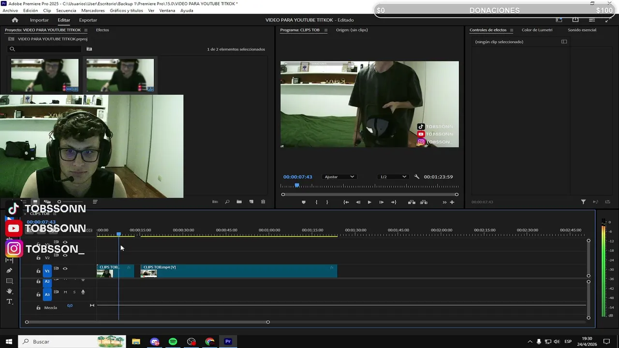The image size is (619, 348).
Task: Click Program monitor playhead on time ruler
Action: 297,186
